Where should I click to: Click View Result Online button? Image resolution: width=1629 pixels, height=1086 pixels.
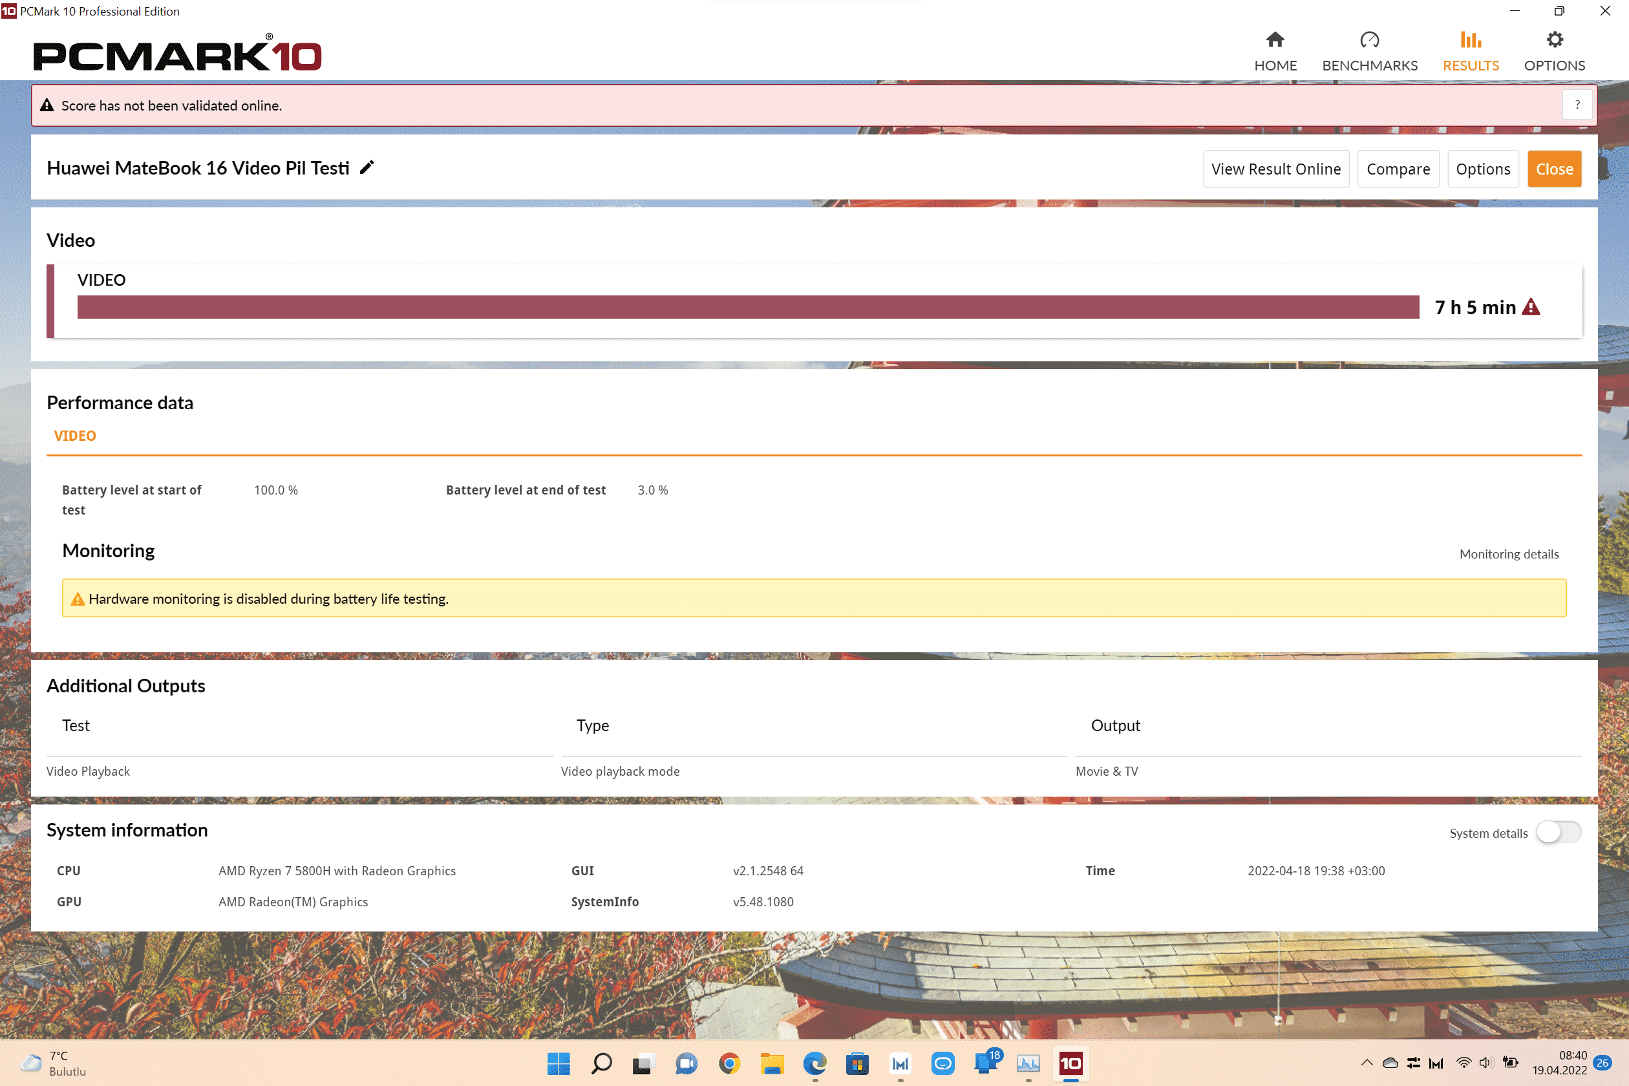click(x=1275, y=169)
